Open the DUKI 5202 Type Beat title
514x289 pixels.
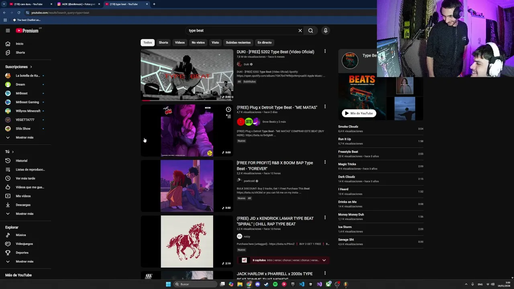(275, 52)
